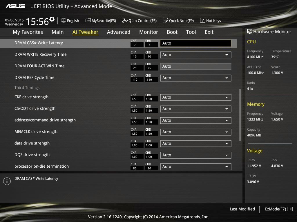Open the Advanced tab
This screenshot has height=222, width=297.
coord(119,32)
